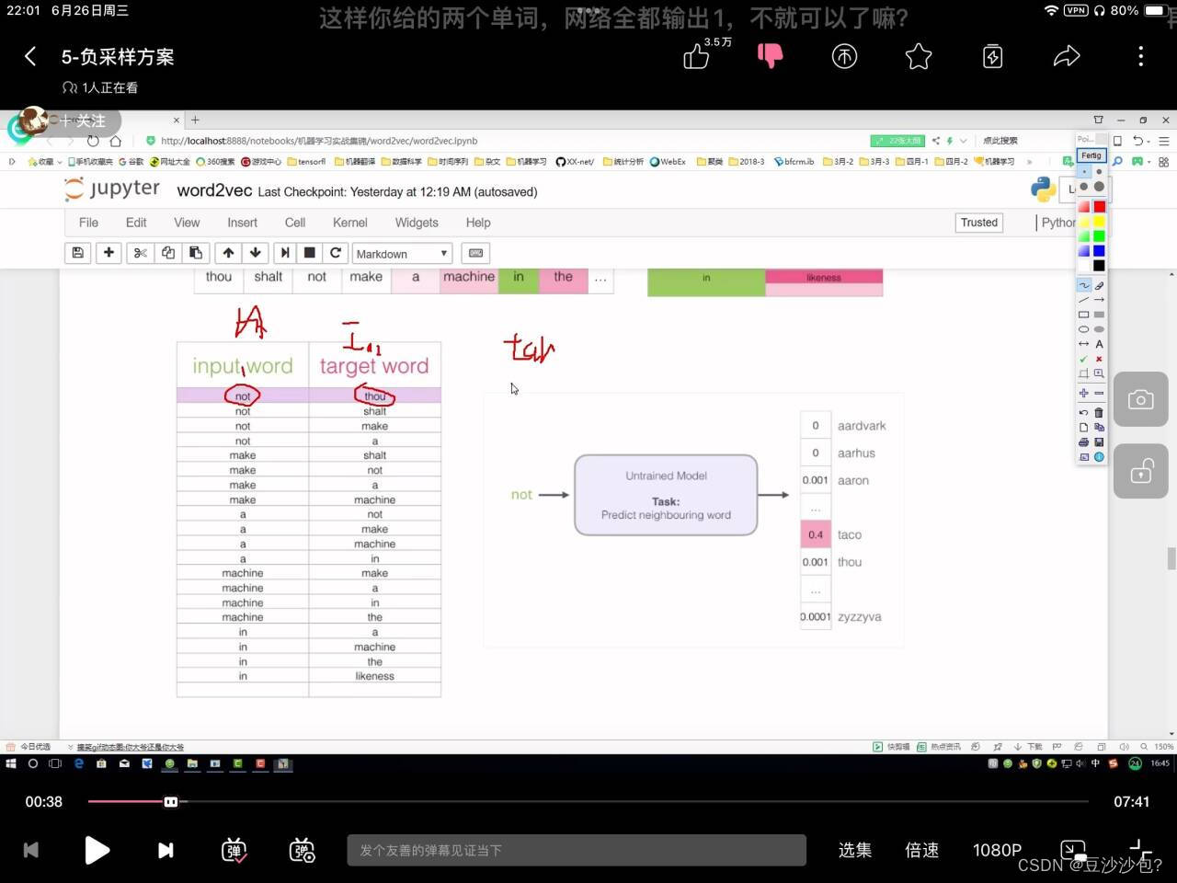Open the 倍速 playback speed menu
Image resolution: width=1177 pixels, height=883 pixels.
[921, 850]
